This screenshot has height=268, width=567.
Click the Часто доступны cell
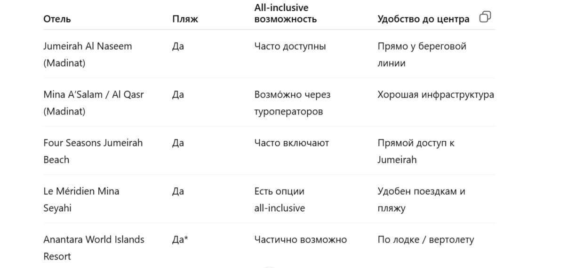point(290,46)
